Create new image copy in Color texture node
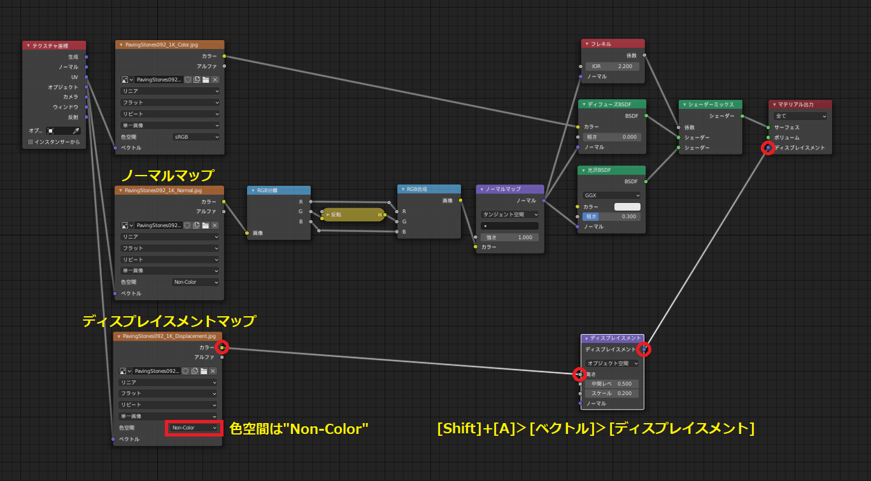Viewport: 871px width, 481px height. click(x=197, y=80)
